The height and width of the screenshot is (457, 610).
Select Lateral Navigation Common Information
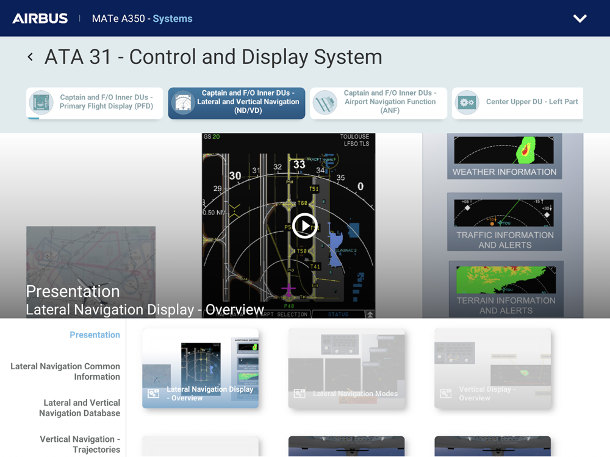(65, 372)
